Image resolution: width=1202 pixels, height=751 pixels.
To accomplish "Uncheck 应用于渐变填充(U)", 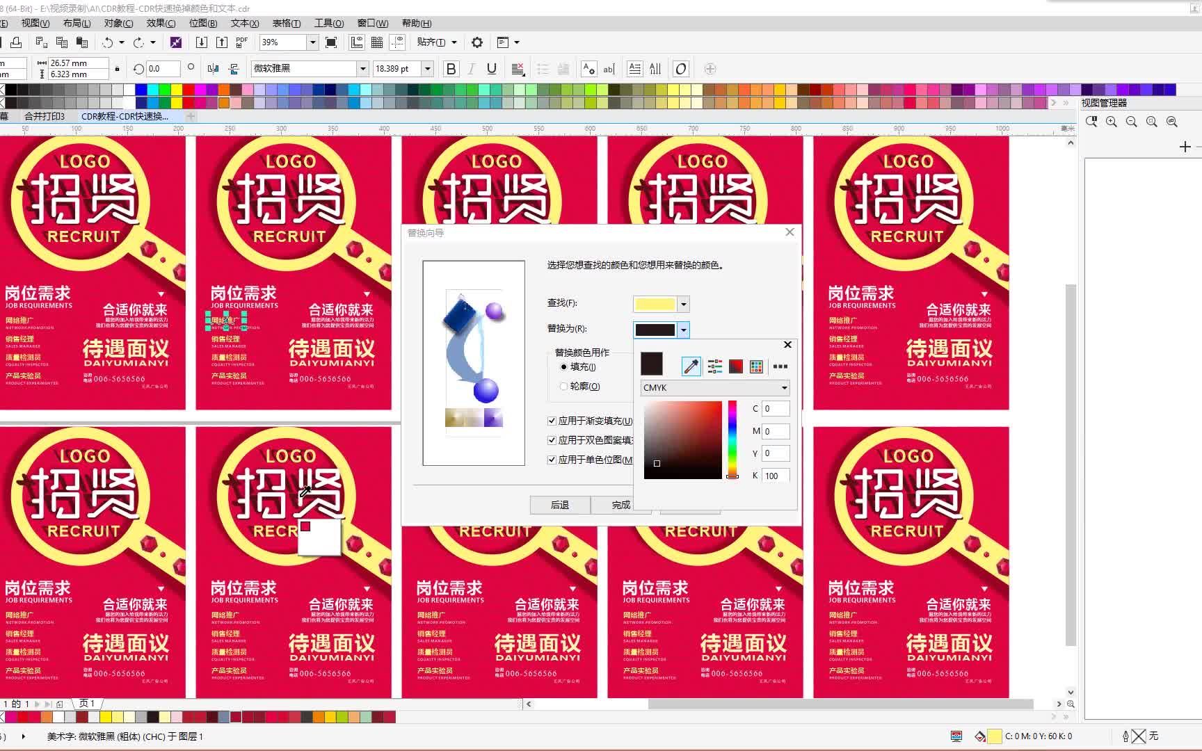I will (552, 421).
